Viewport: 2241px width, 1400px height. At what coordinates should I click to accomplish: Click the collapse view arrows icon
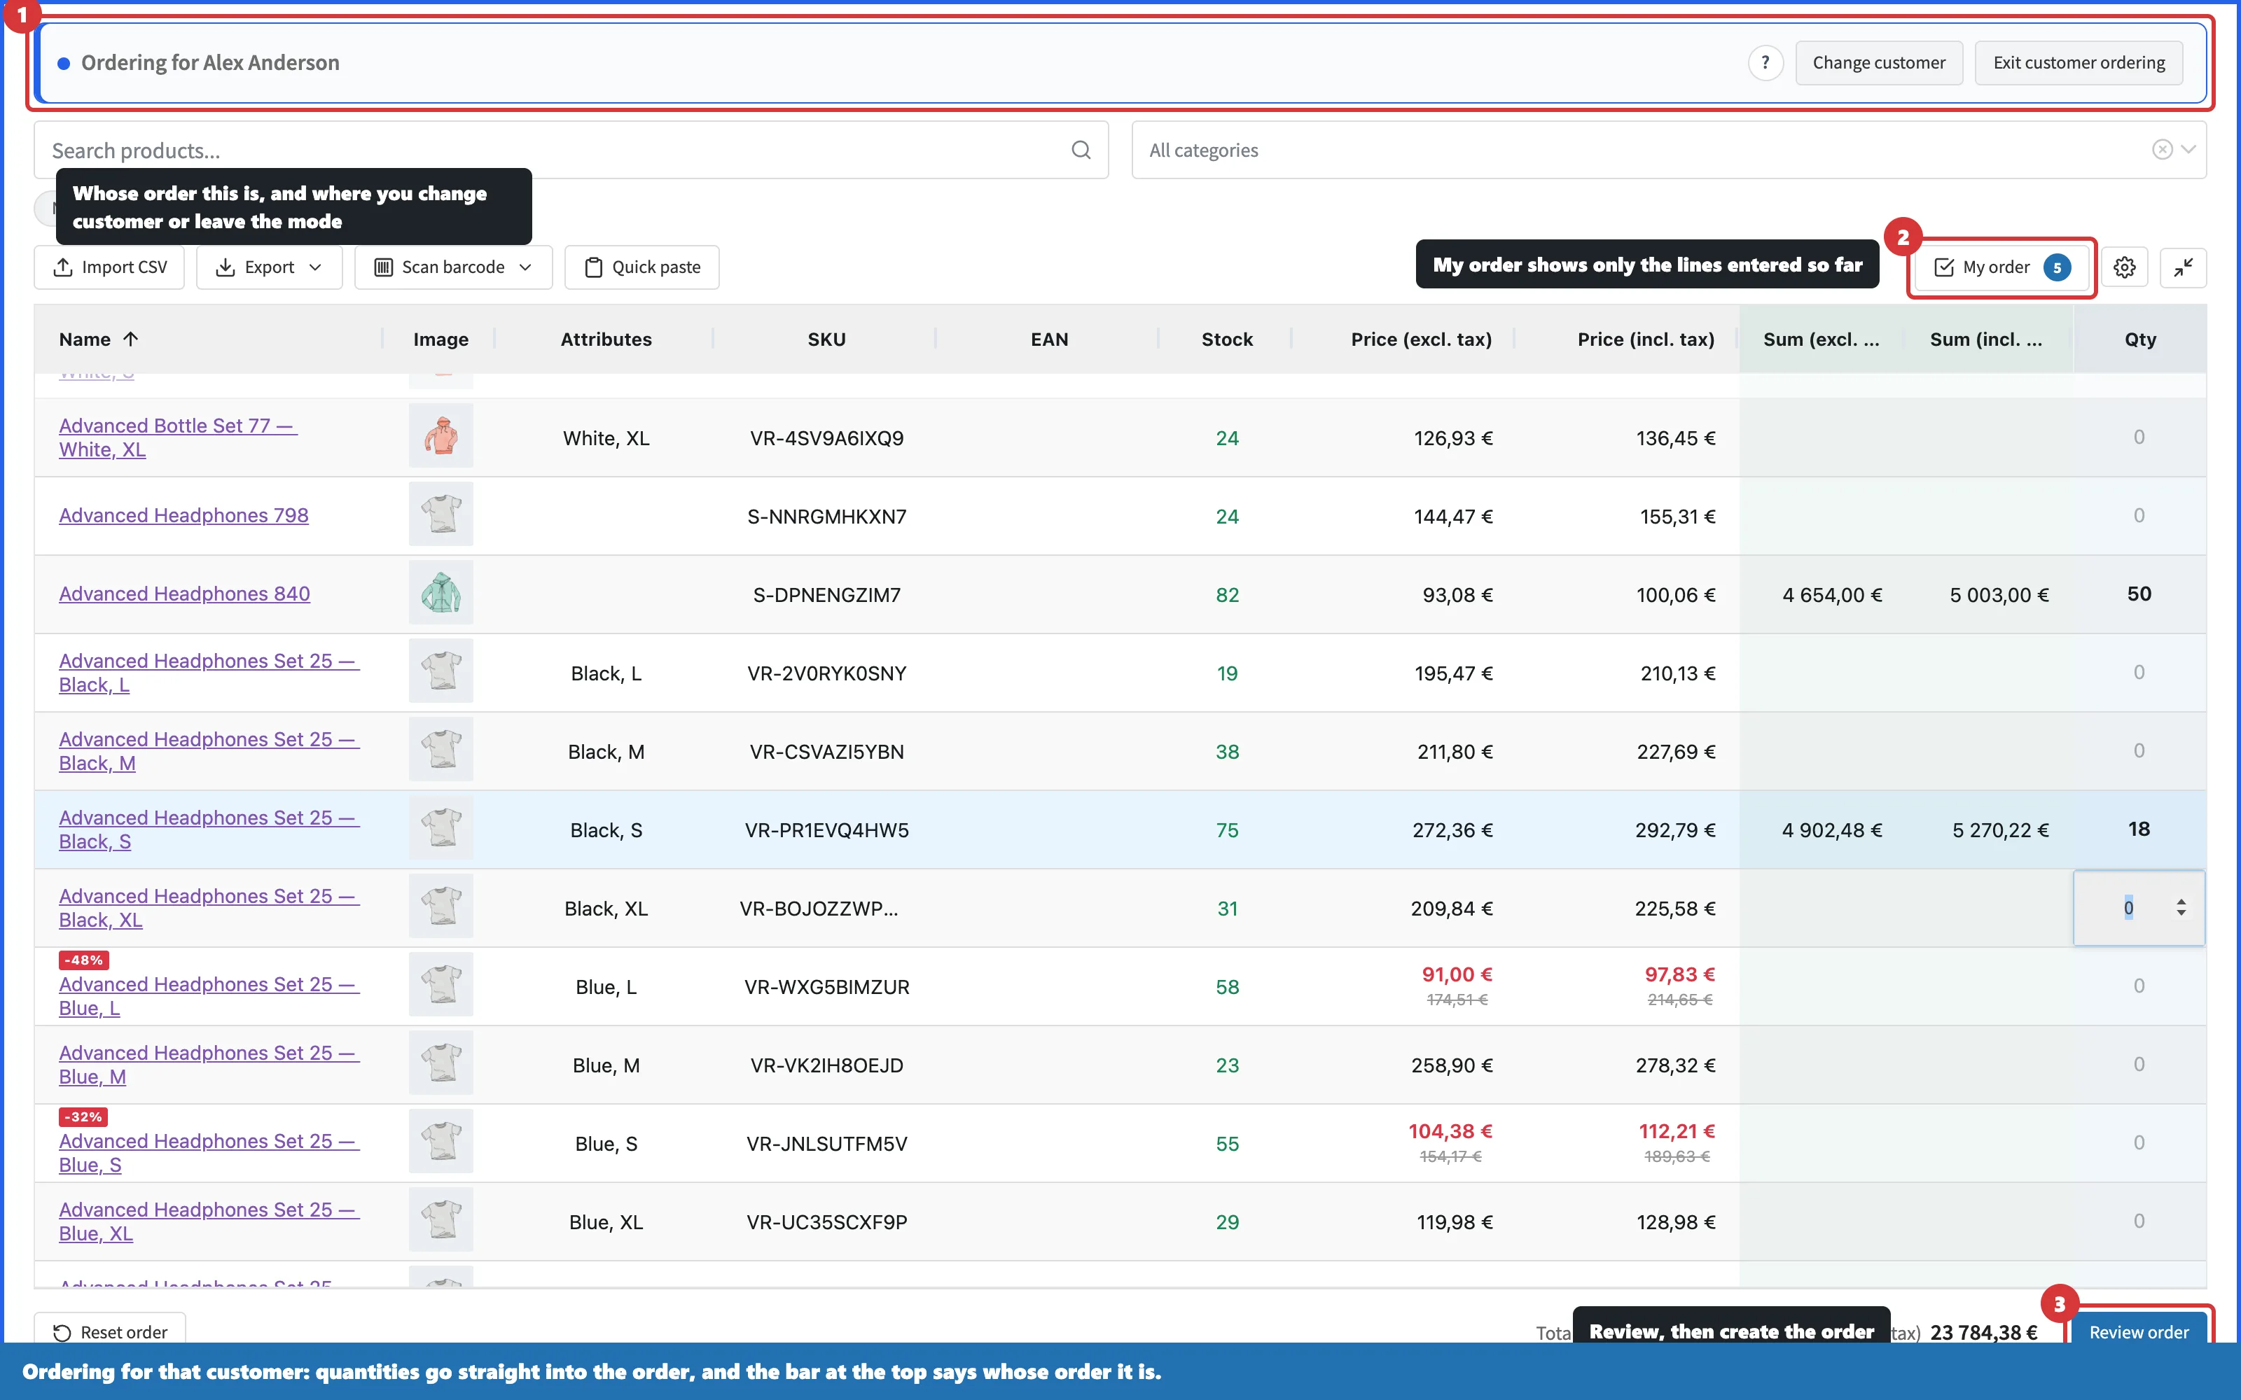click(2183, 267)
